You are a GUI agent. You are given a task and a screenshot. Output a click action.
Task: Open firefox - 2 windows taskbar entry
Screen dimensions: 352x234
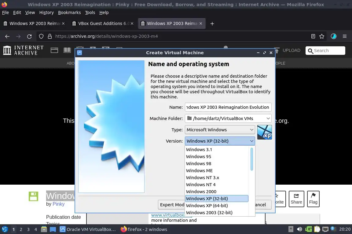point(144,229)
